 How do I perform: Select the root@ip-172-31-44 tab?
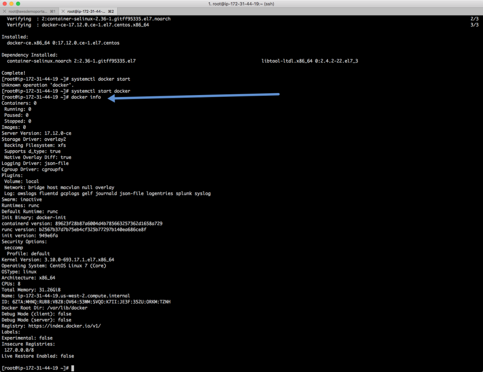pyautogui.click(x=88, y=12)
